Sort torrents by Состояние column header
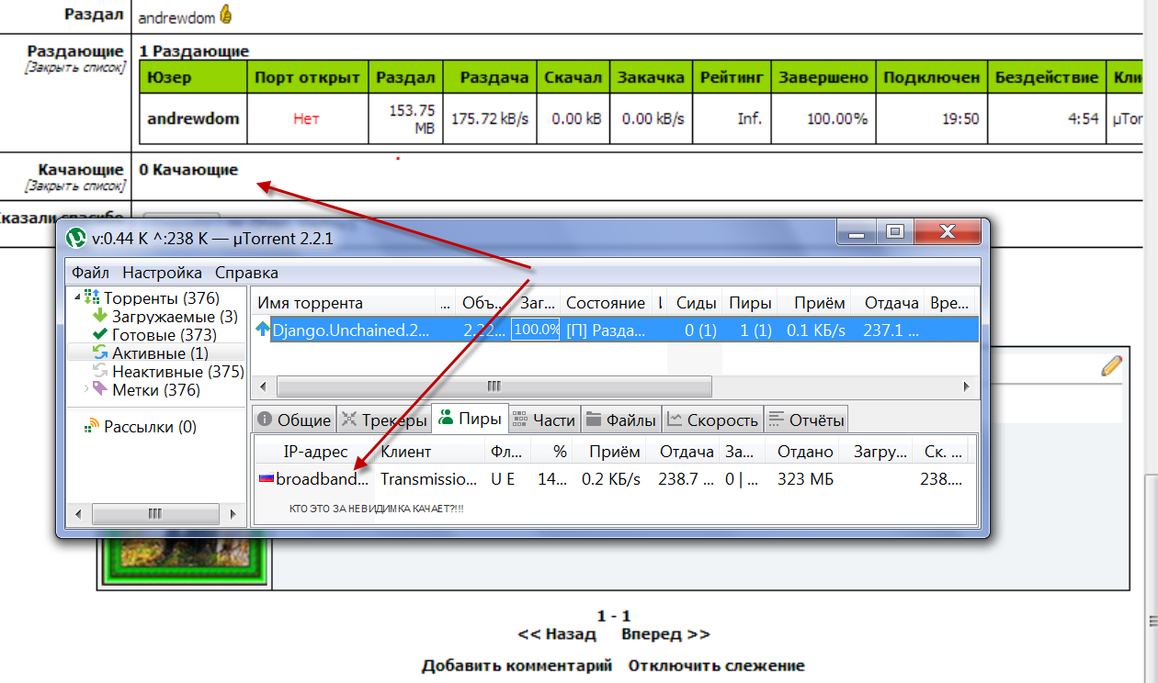Screen dimensions: 1158x683 pos(605,303)
